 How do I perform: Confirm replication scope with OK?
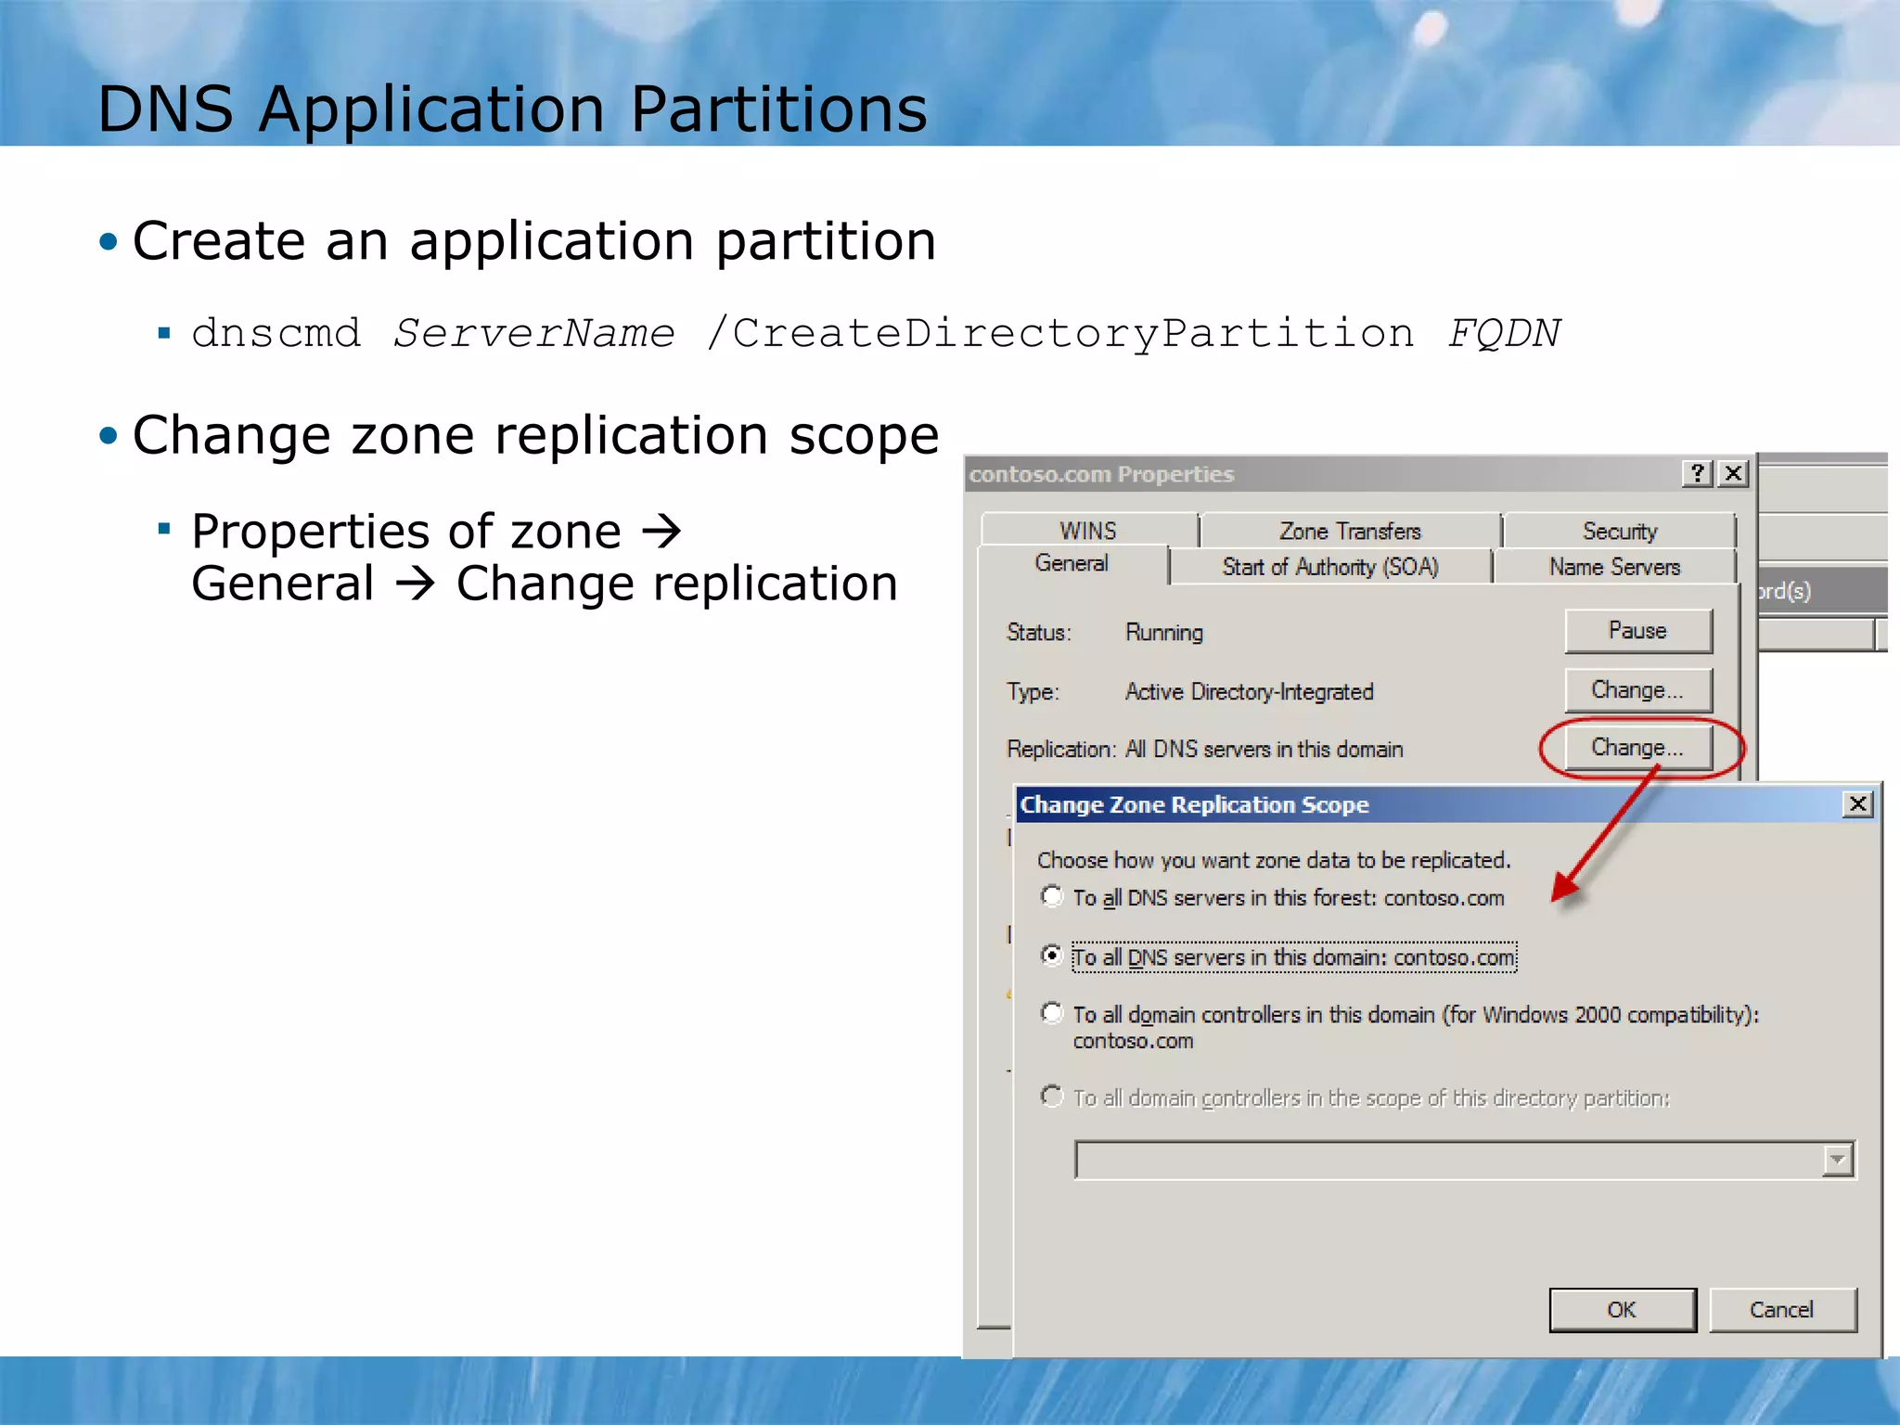tap(1623, 1309)
